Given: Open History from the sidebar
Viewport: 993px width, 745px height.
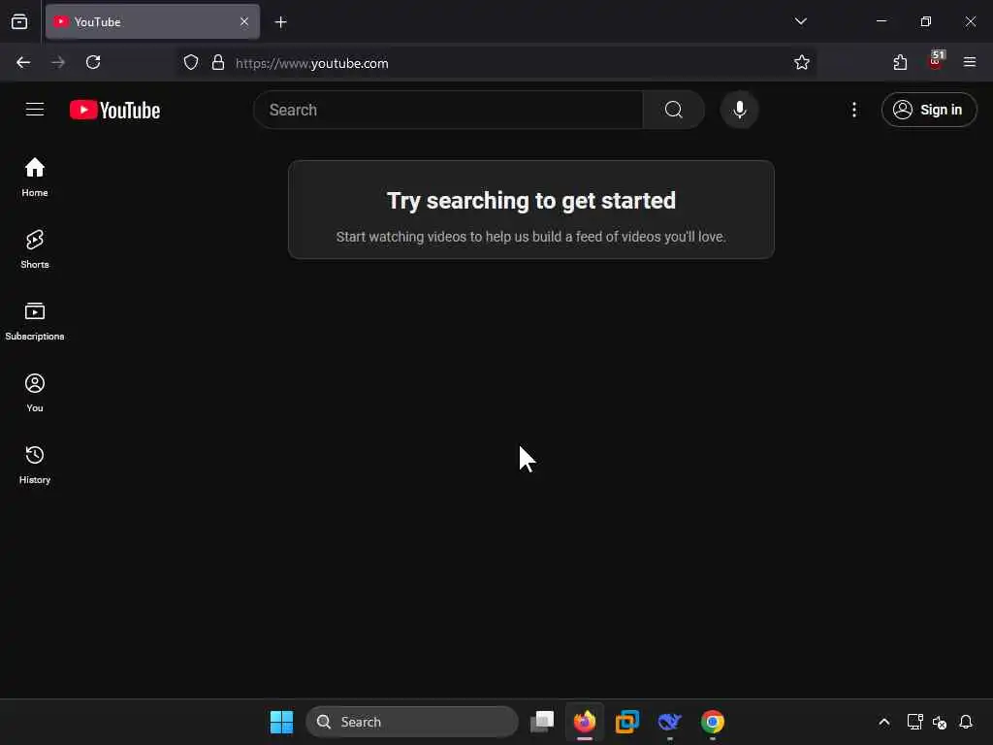Looking at the screenshot, I should tap(35, 465).
